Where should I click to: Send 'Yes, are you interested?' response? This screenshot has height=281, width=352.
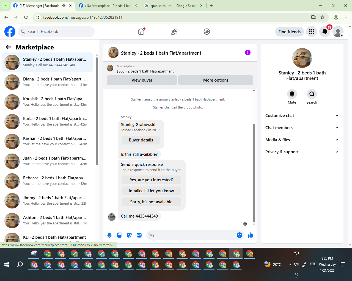(x=152, y=180)
